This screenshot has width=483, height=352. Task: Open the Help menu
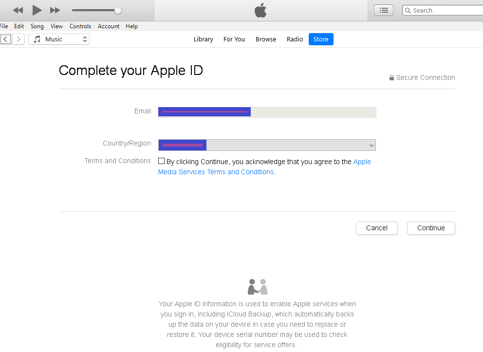[131, 26]
